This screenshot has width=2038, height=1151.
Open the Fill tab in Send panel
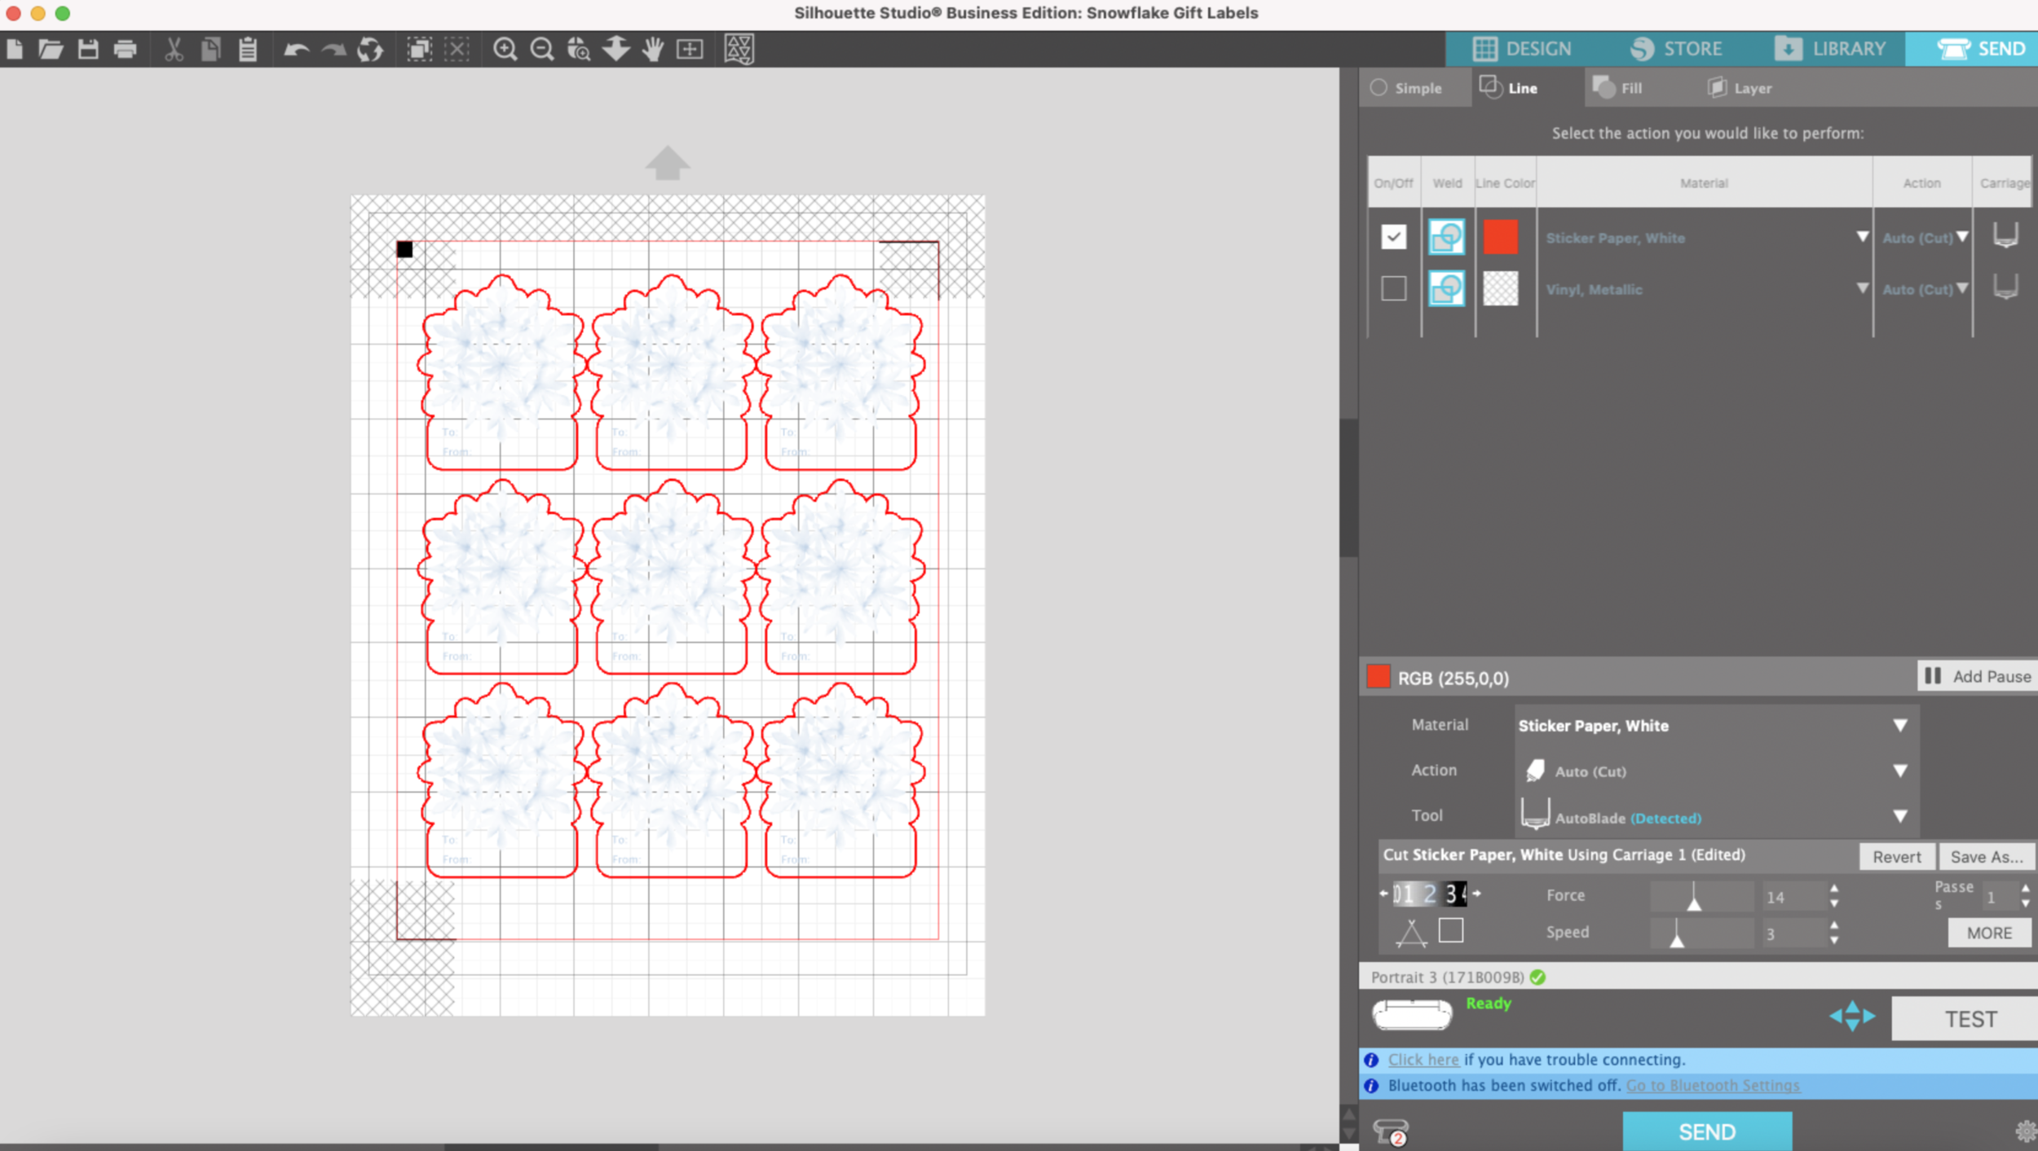[x=1618, y=88]
